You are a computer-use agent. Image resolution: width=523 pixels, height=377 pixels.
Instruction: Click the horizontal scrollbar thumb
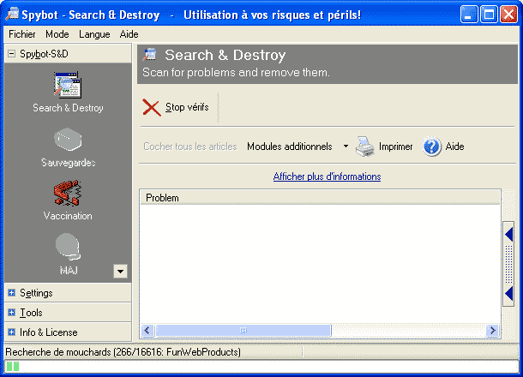243,331
